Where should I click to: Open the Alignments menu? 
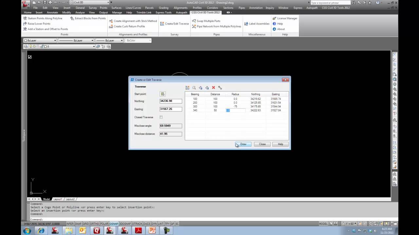(x=180, y=8)
